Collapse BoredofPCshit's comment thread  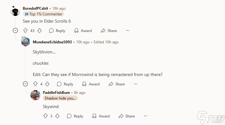coord(15,30)
